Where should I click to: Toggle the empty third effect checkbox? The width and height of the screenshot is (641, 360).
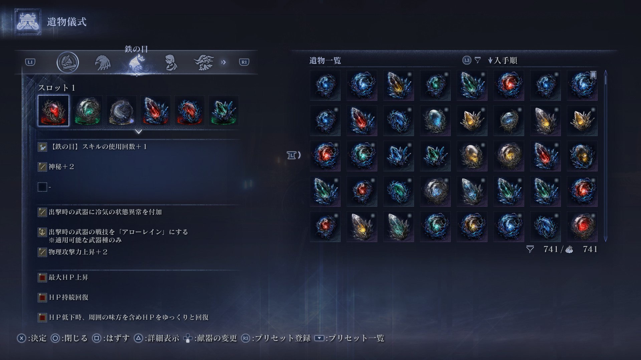click(x=42, y=187)
